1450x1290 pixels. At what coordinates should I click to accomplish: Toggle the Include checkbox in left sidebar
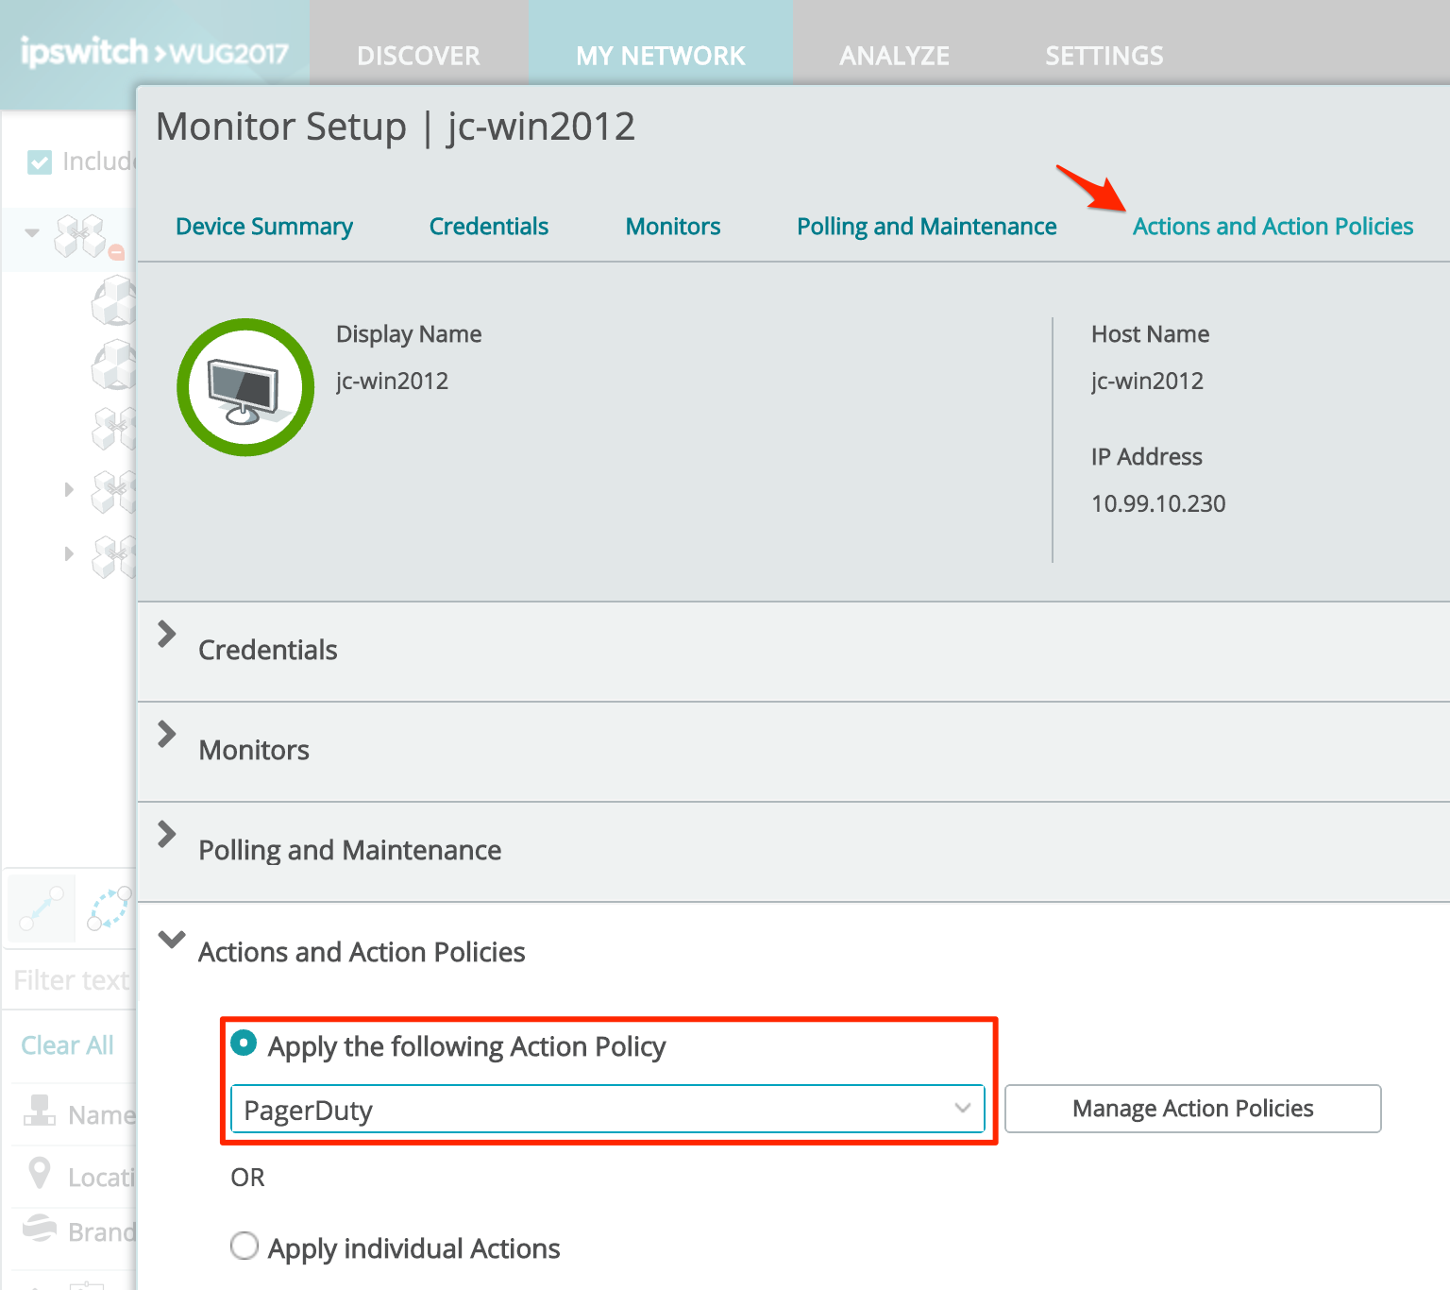40,162
